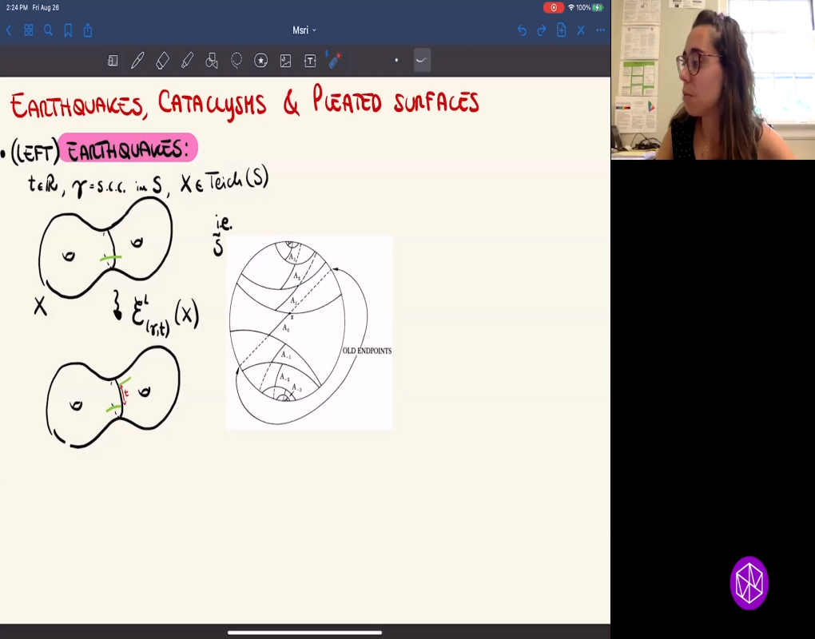Redo the undone stroke
This screenshot has height=639, width=815.
(540, 30)
